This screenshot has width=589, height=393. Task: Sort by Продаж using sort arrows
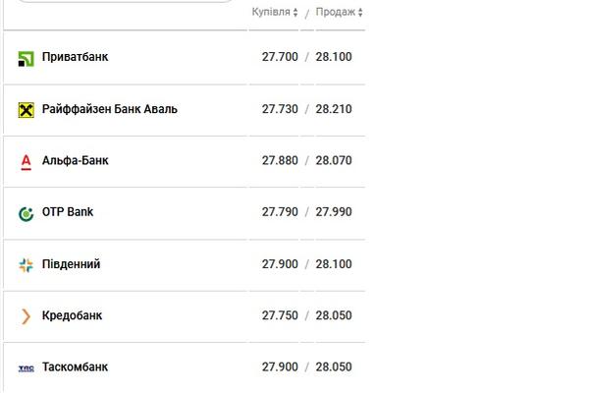[x=360, y=13]
